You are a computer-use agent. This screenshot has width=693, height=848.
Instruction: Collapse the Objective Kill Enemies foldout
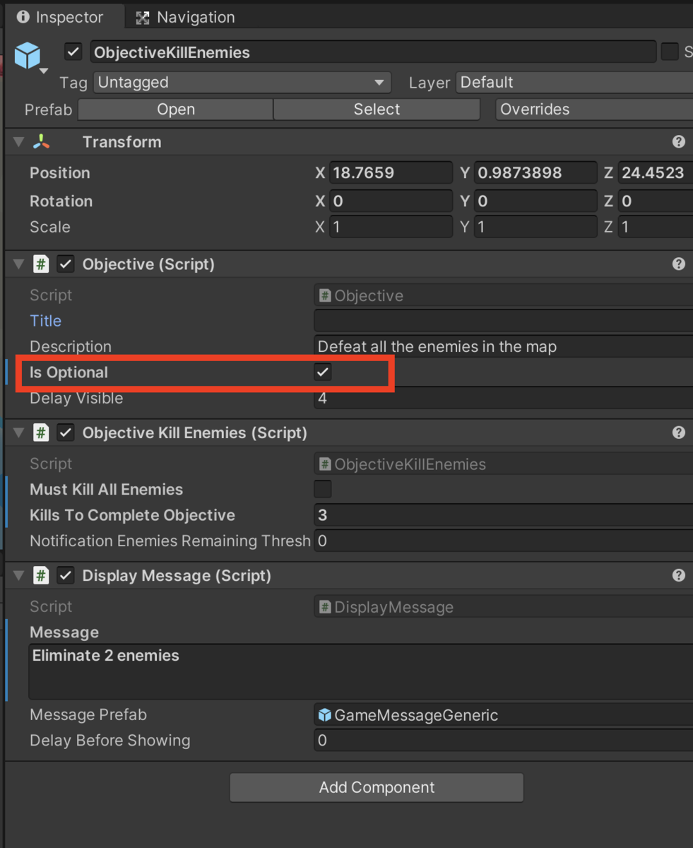point(18,432)
